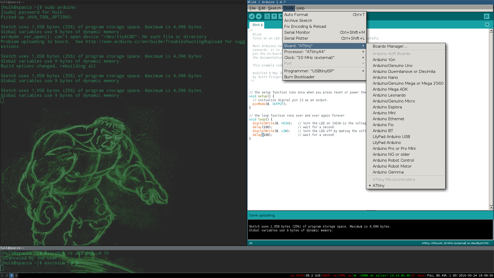Expand the Processor: "ATtiny44" submenu
The width and height of the screenshot is (494, 278).
[324, 52]
